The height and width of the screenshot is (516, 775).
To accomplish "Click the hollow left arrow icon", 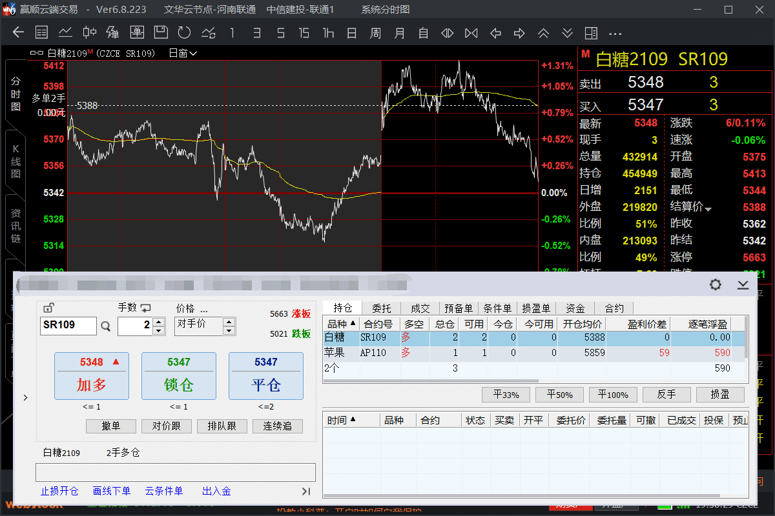I will 496,33.
